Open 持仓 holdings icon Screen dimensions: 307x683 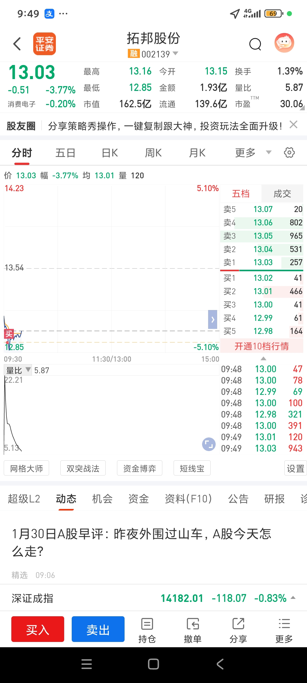(x=147, y=630)
